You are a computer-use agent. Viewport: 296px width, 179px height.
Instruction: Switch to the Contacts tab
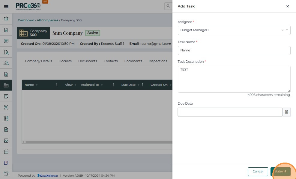pos(111,61)
